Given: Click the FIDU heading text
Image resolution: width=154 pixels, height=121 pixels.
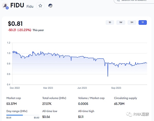Looking at the screenshot, I should coord(17,5).
